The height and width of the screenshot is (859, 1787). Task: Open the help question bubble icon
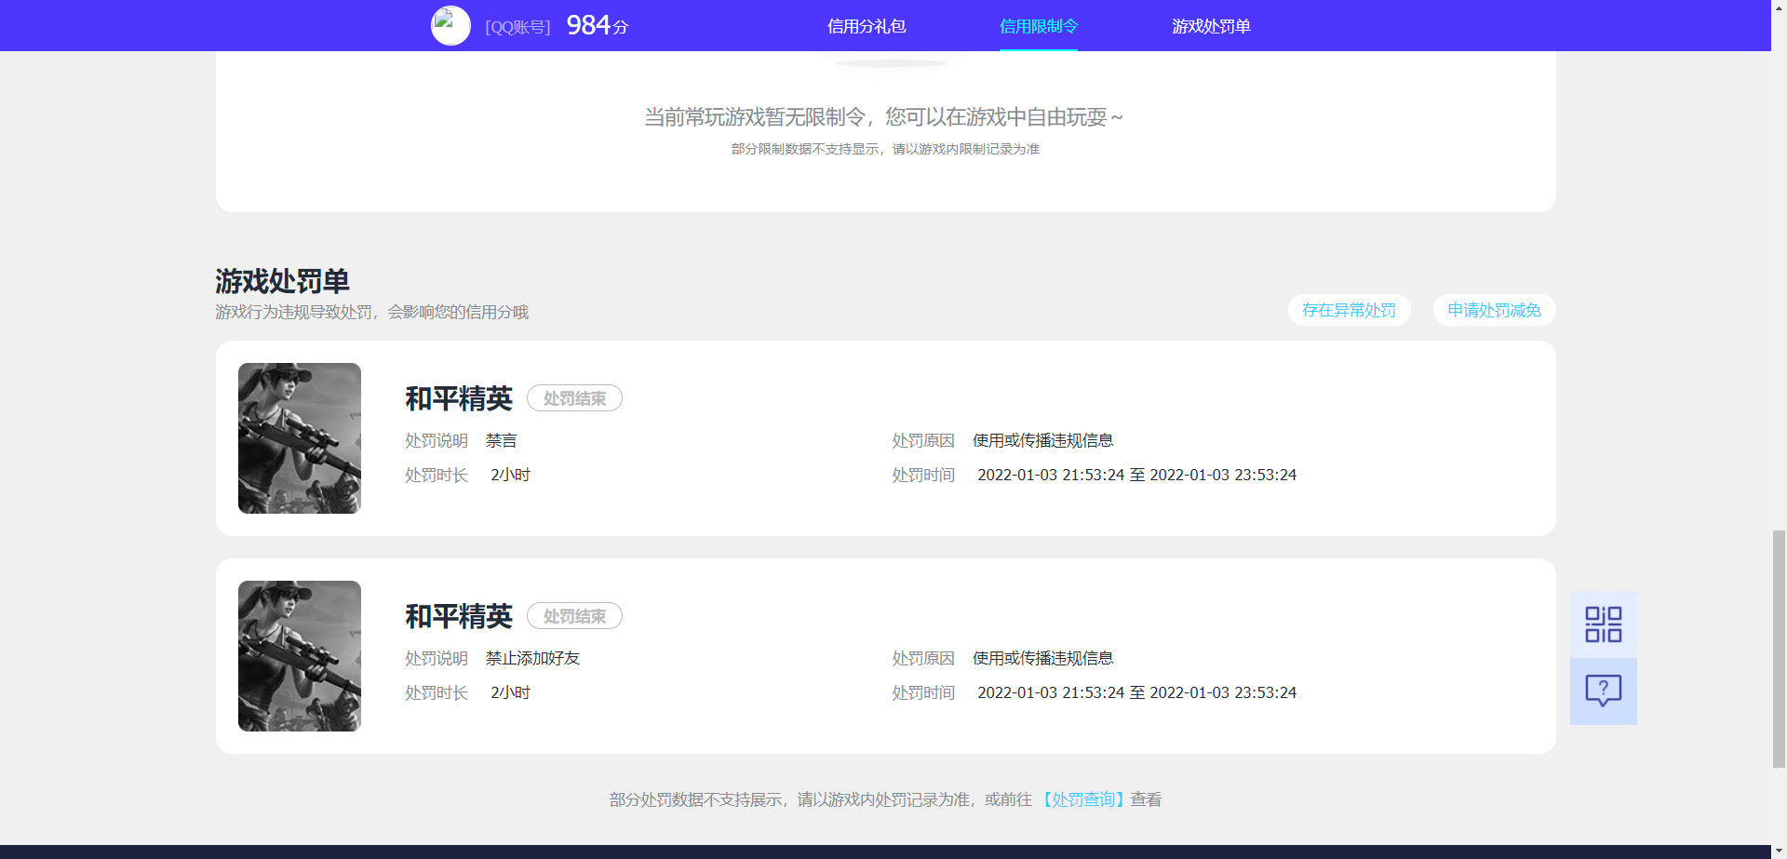click(x=1603, y=691)
